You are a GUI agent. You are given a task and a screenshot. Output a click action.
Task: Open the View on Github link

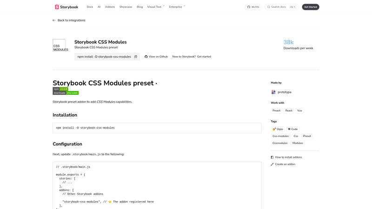[x=156, y=57]
